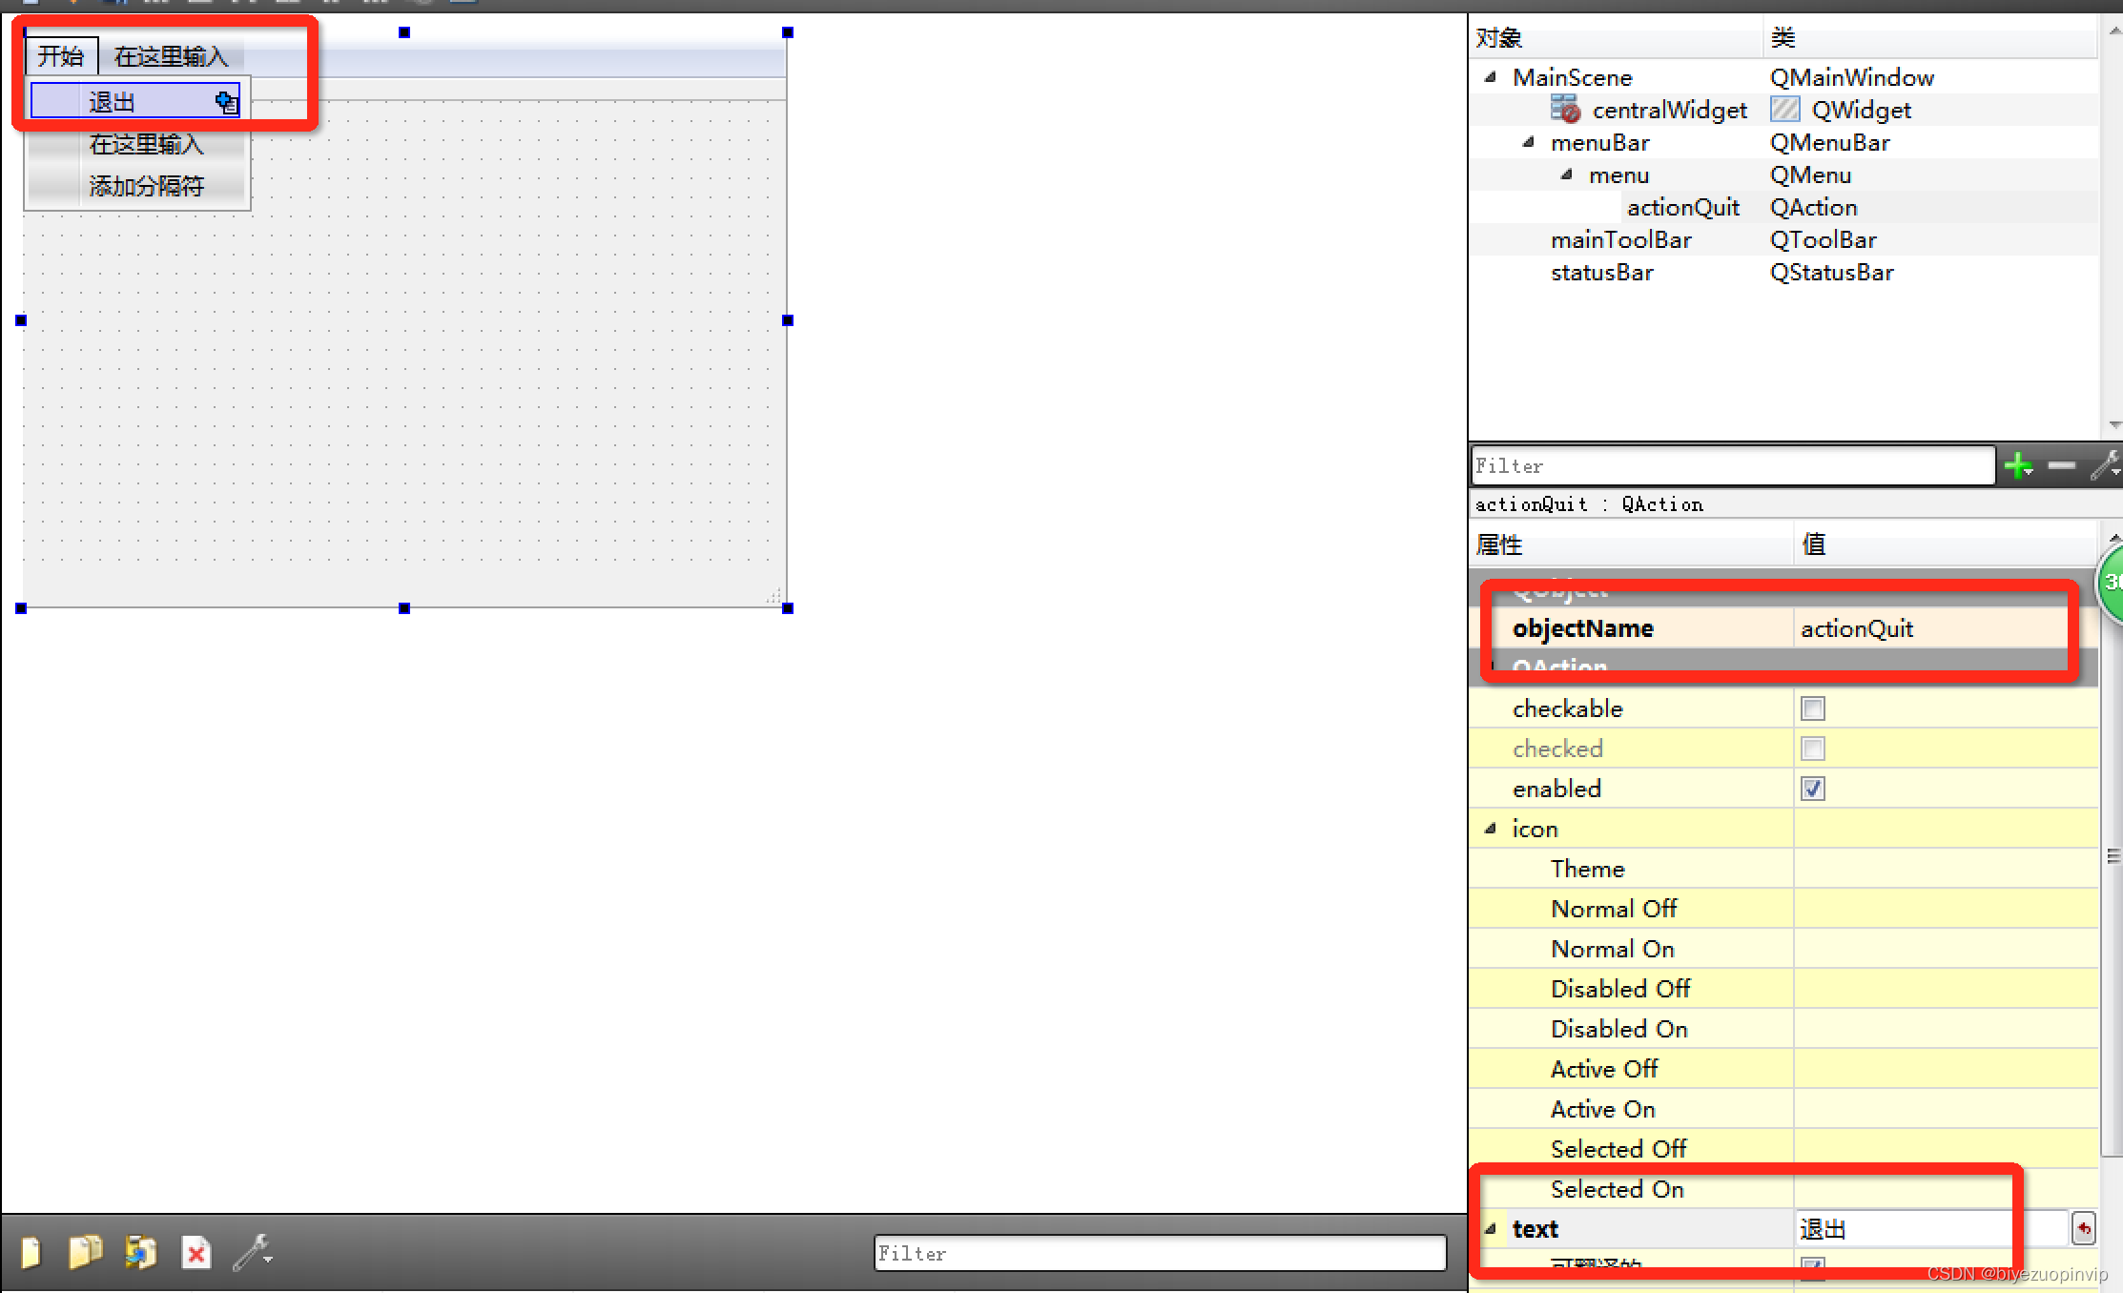
Task: Open the action editor wrench configure menu
Action: (x=253, y=1253)
